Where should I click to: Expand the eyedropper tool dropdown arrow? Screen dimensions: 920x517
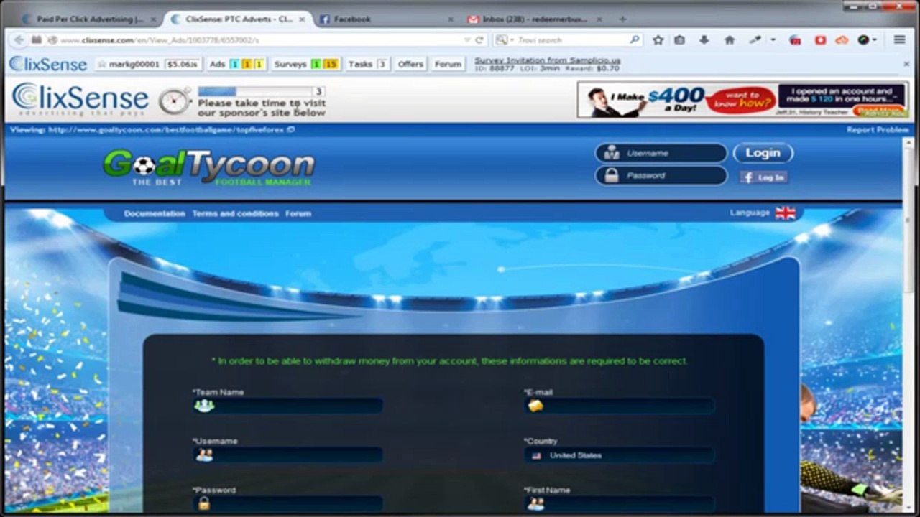pos(773,40)
